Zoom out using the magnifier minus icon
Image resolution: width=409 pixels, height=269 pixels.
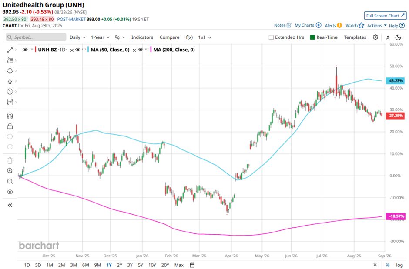tap(10, 181)
